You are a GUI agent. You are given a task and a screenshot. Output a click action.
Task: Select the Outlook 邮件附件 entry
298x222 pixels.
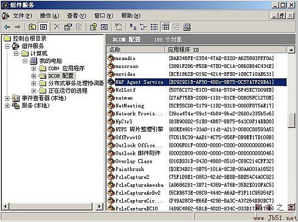pos(138,153)
